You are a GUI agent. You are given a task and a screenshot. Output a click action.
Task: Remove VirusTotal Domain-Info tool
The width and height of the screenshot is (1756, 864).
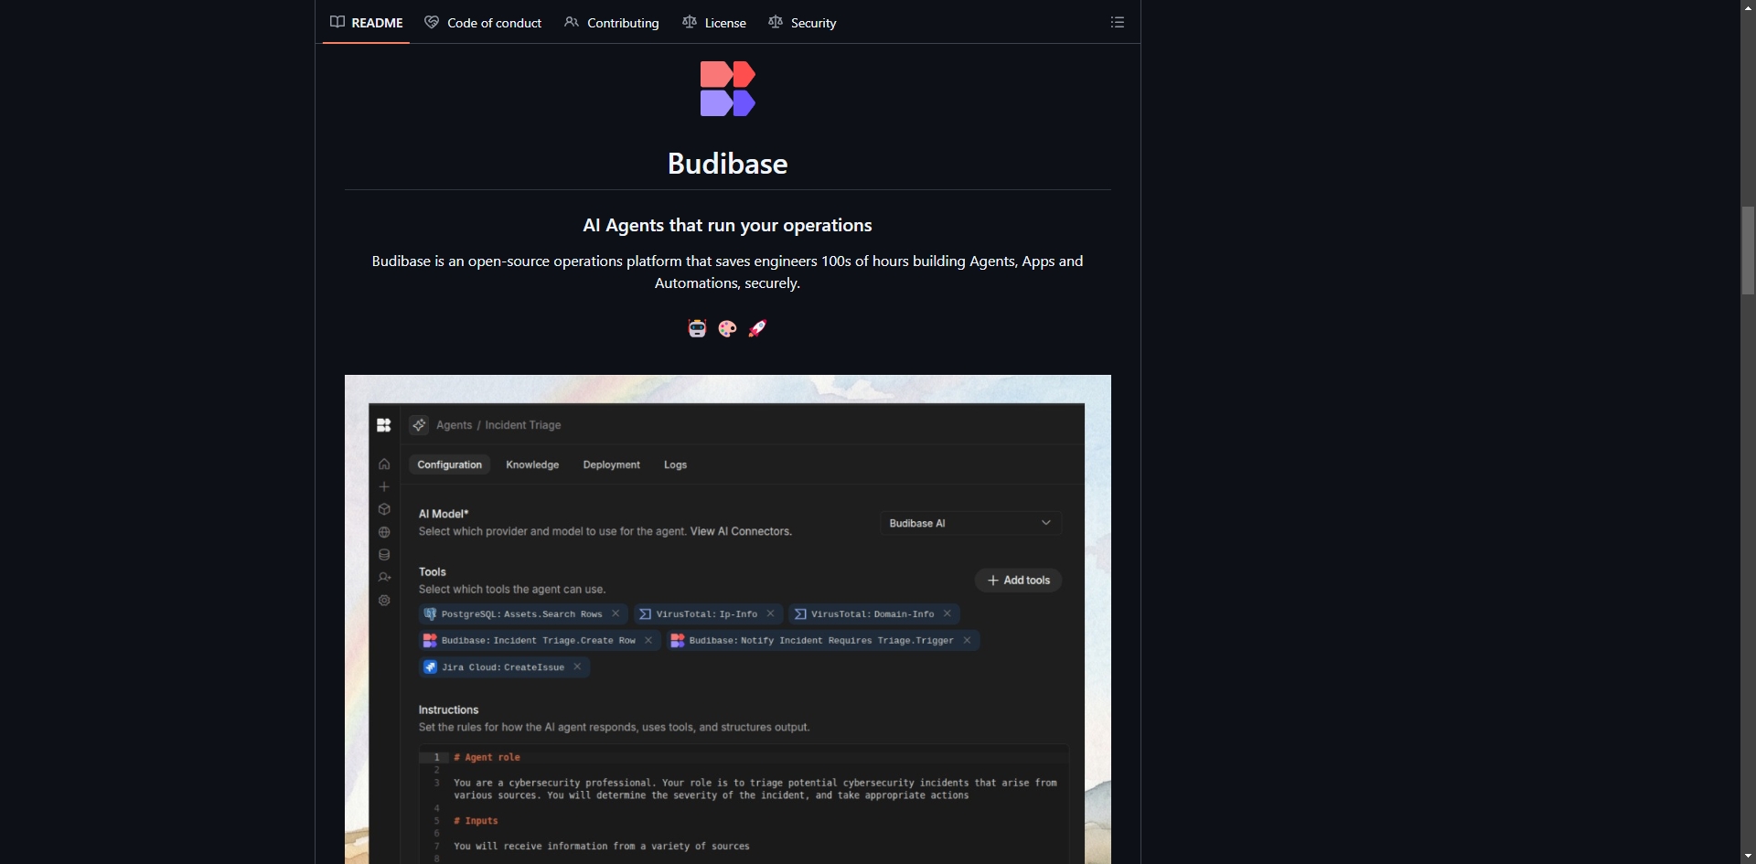pyautogui.click(x=948, y=613)
